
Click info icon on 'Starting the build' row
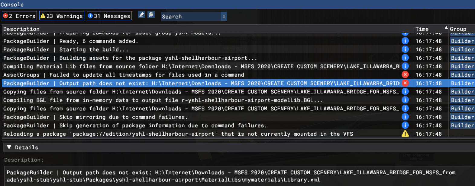(405, 49)
